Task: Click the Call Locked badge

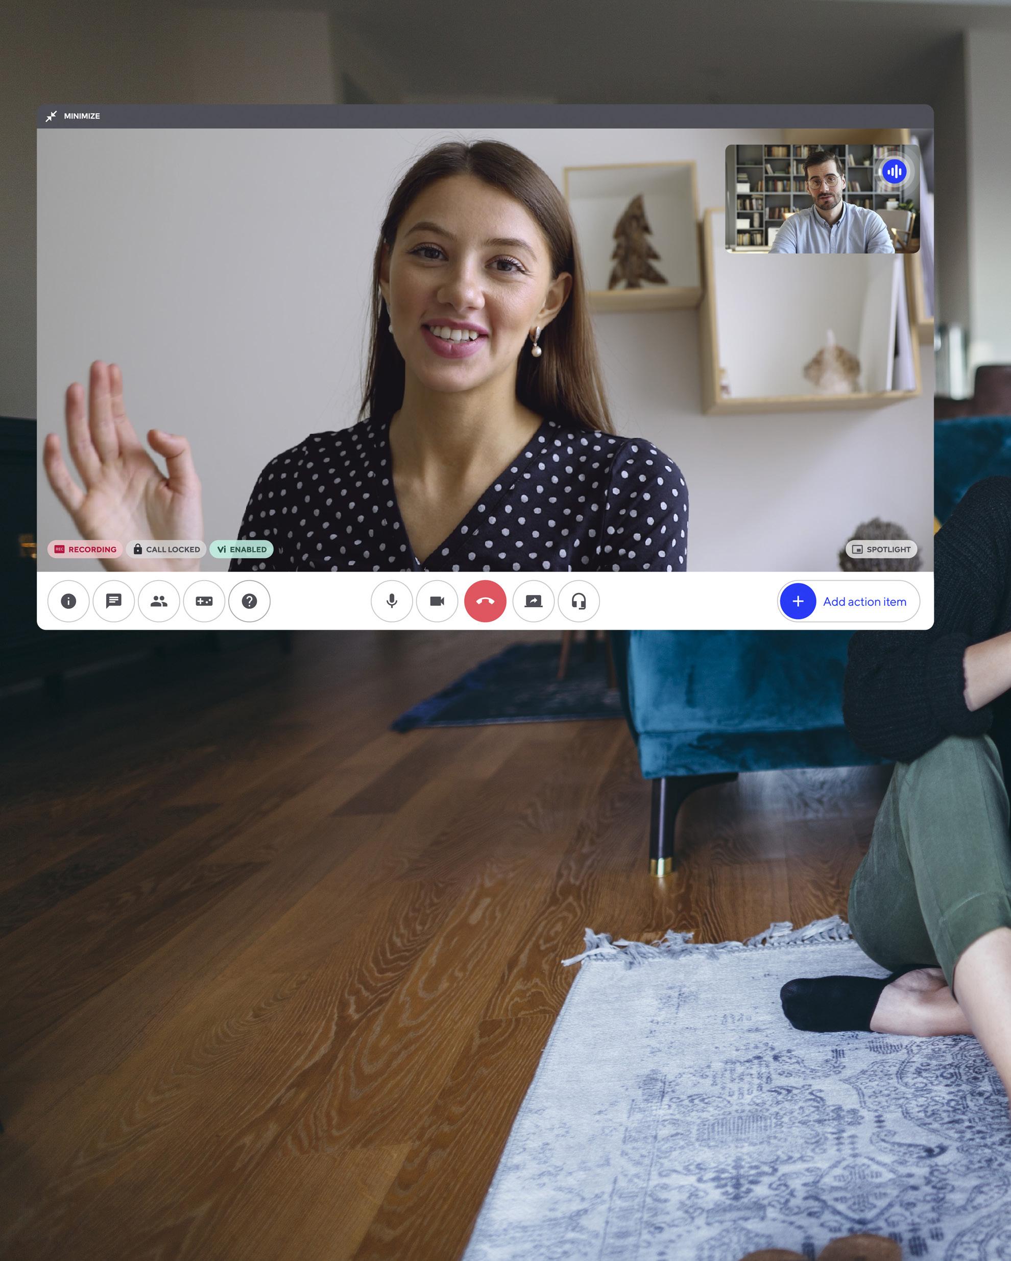Action: pyautogui.click(x=166, y=549)
